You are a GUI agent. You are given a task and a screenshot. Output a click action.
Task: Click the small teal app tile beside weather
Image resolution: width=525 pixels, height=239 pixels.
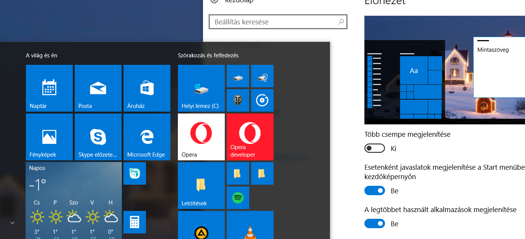pyautogui.click(x=135, y=173)
